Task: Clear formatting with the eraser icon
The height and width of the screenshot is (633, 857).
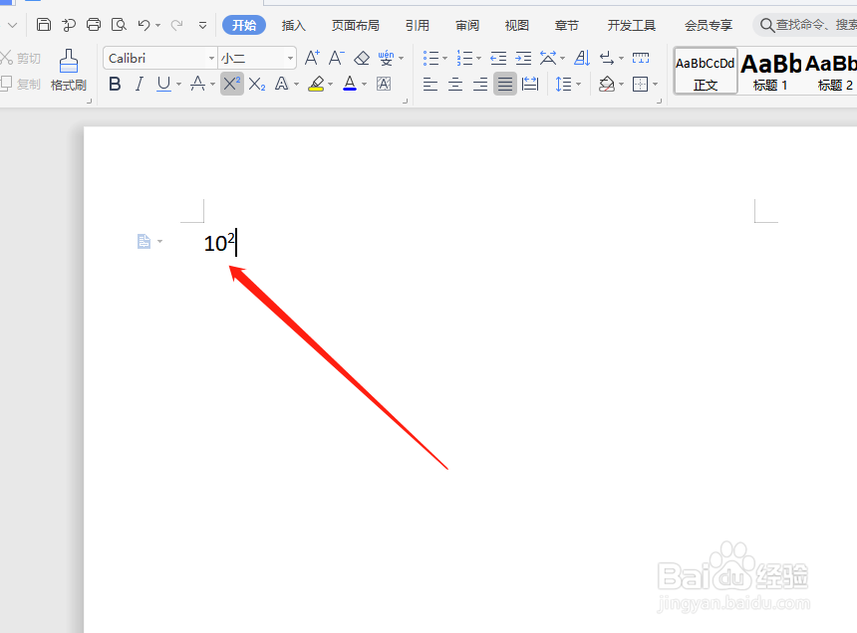Action: [362, 57]
